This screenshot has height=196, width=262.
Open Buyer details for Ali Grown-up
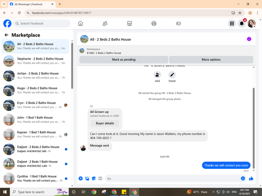[x=105, y=123]
